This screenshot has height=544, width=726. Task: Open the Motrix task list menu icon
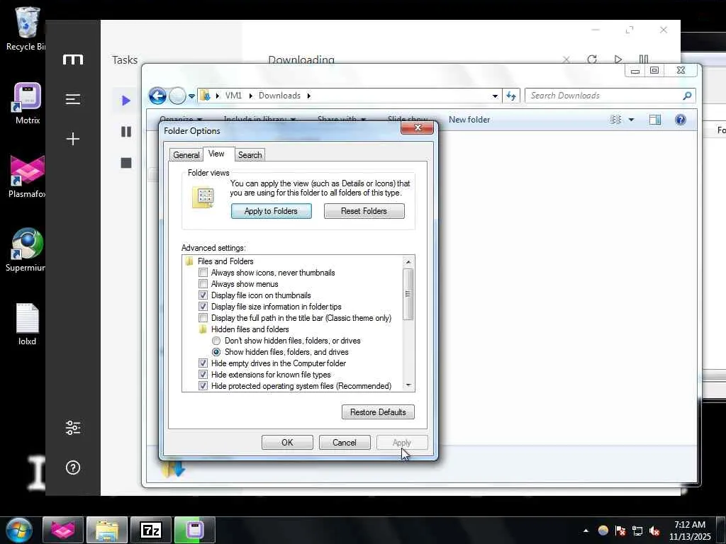tap(73, 99)
